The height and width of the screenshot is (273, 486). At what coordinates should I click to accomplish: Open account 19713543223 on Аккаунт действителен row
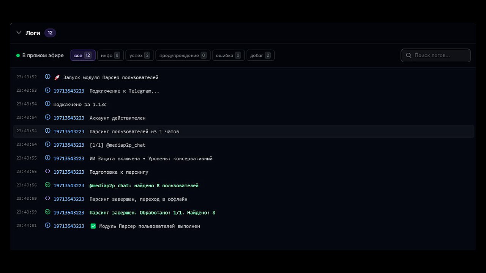69,118
